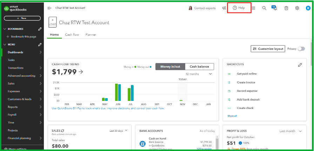Refresh the Sales card data

click(x=63, y=131)
